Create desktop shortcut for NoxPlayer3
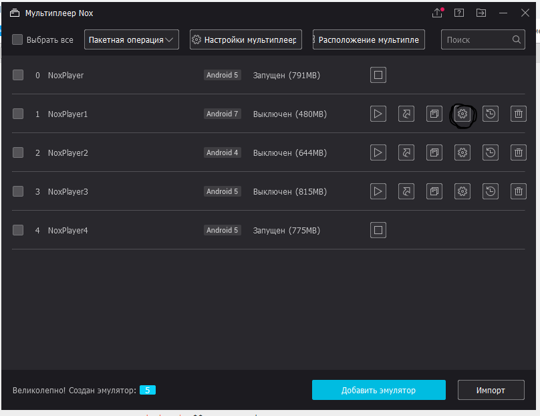Image resolution: width=540 pixels, height=416 pixels. point(406,191)
